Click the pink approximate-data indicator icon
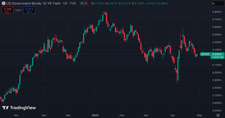225x118 pixels. [x=86, y=3]
